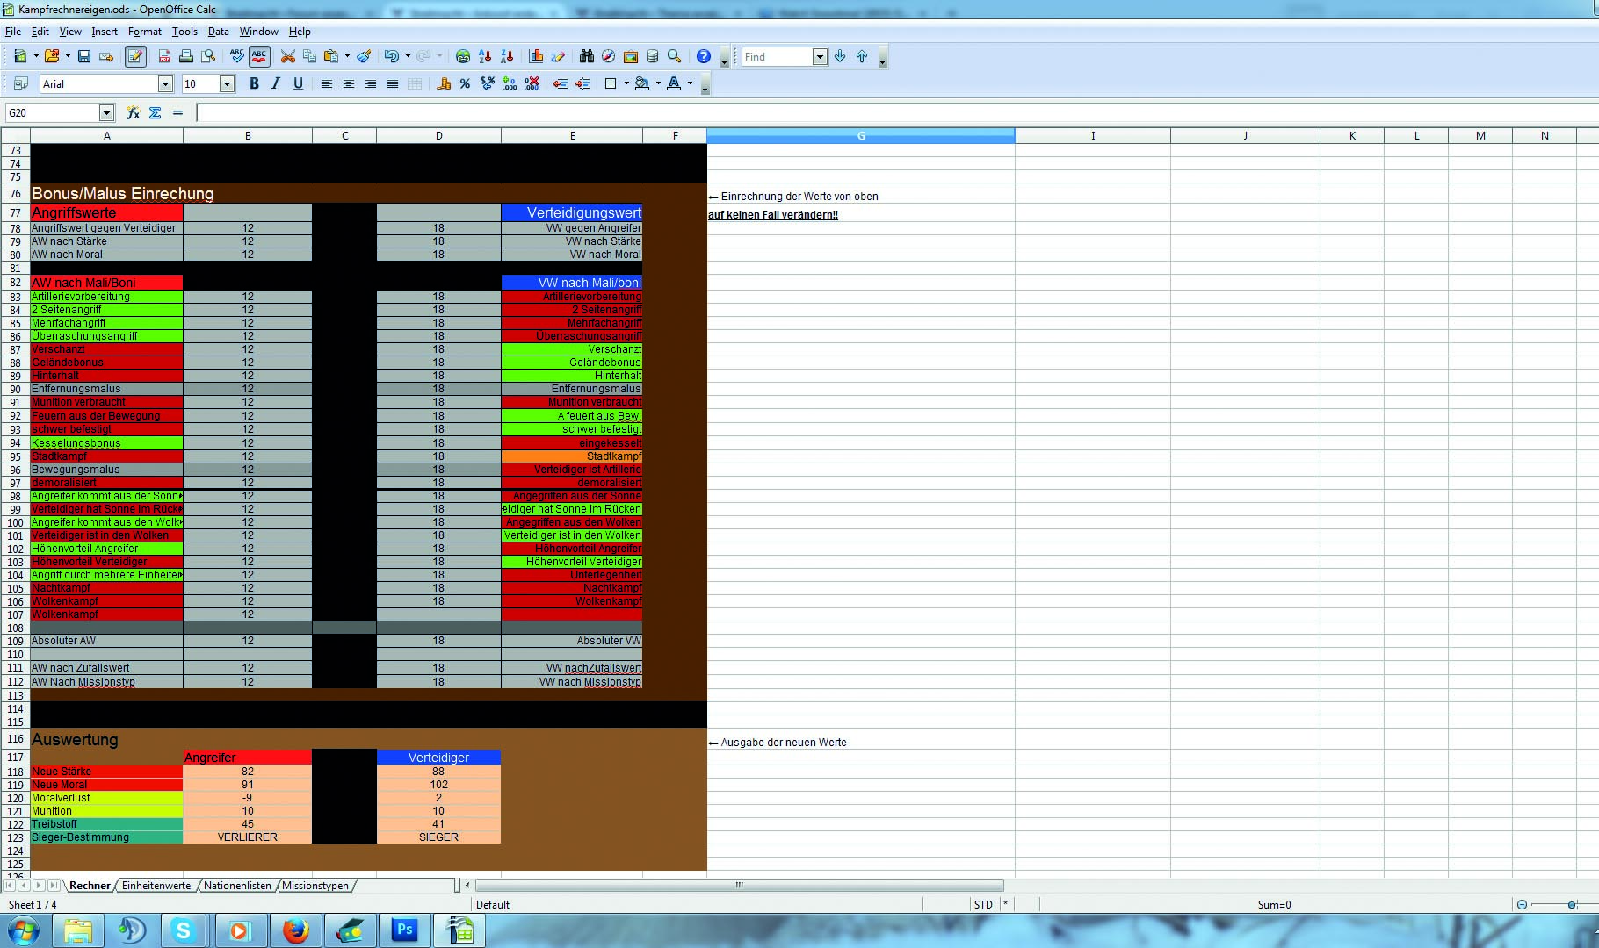The height and width of the screenshot is (948, 1599).
Task: Select column G header
Action: (x=860, y=136)
